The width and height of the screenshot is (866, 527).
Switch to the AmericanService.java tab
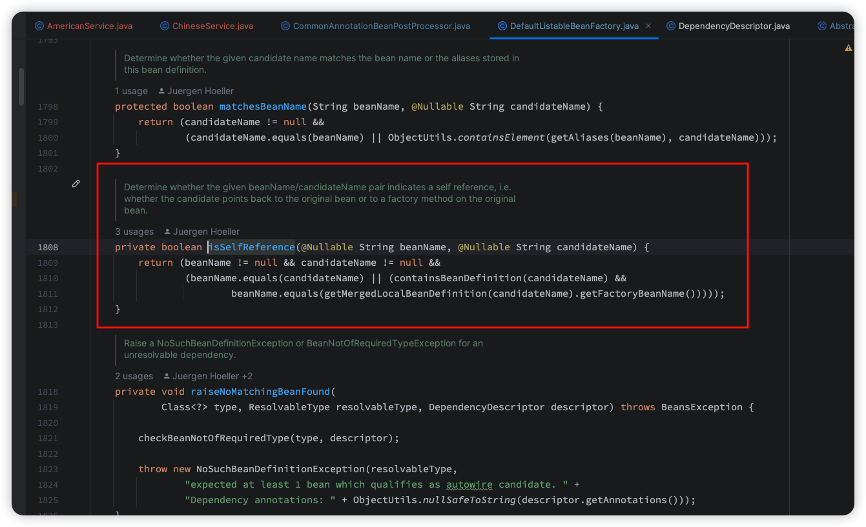pos(83,26)
